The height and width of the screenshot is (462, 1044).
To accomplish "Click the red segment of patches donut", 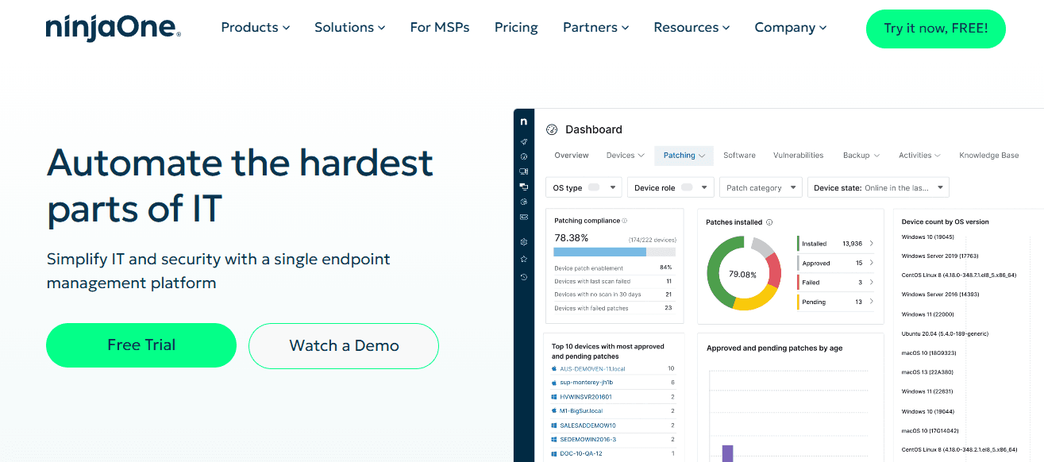I will click(x=774, y=271).
